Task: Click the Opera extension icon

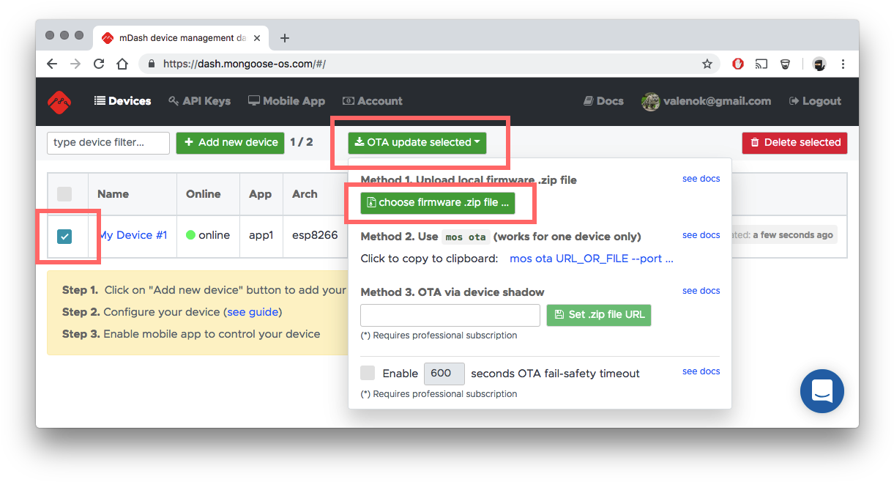Action: (738, 64)
